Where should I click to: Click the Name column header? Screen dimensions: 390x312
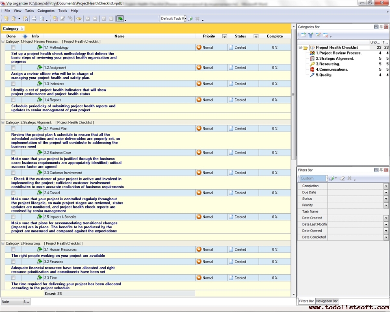pos(119,36)
